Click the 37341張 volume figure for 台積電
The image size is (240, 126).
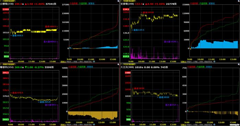51,4
